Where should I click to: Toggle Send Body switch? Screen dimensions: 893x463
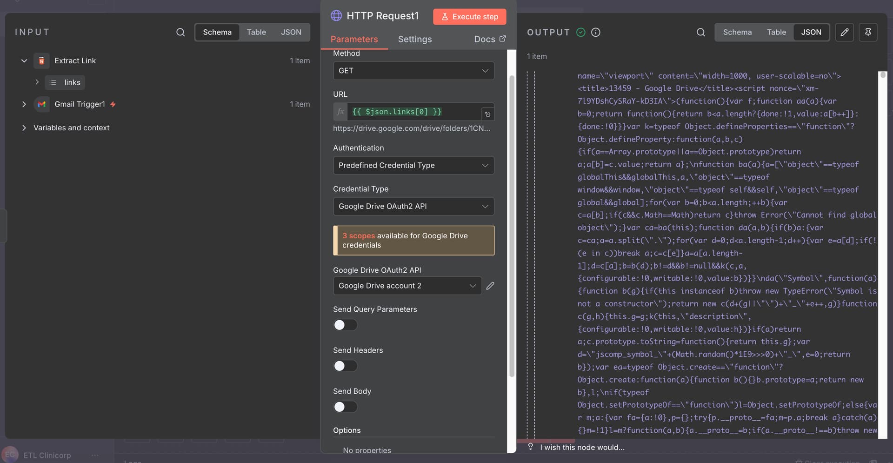coord(345,407)
